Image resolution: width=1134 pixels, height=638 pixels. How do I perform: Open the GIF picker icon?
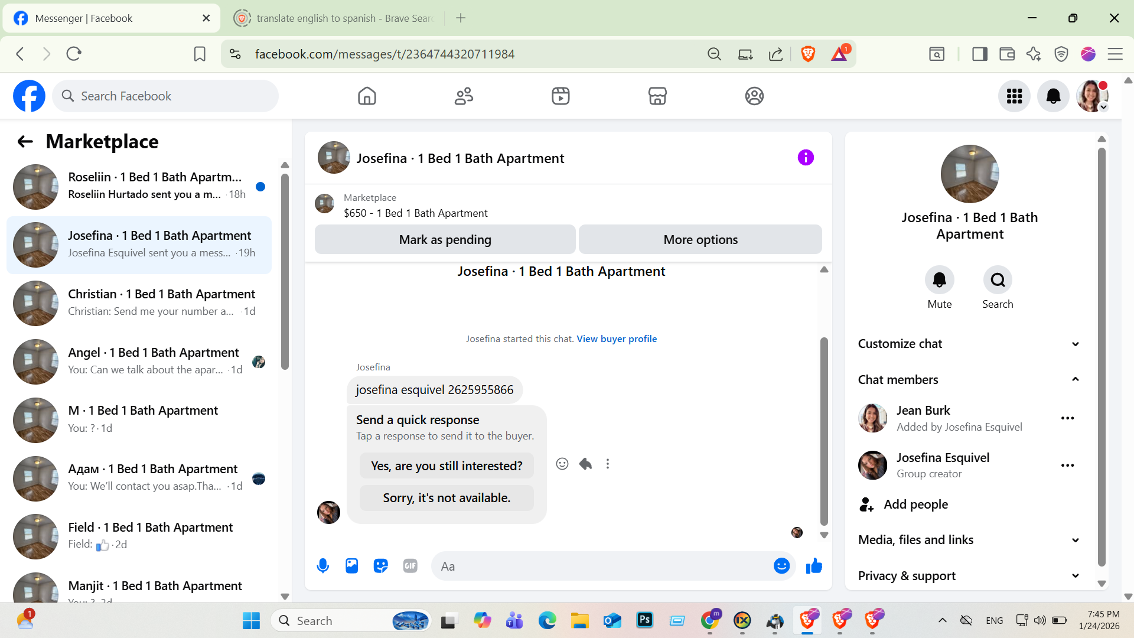[410, 566]
